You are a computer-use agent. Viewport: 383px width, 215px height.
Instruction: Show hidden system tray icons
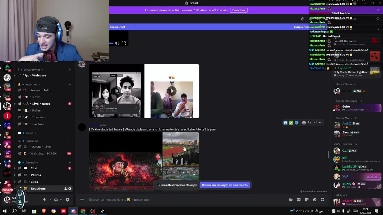pos(329,211)
